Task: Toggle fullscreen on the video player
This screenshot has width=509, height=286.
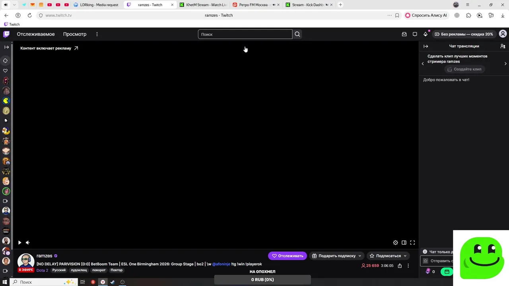Action: coord(412,243)
